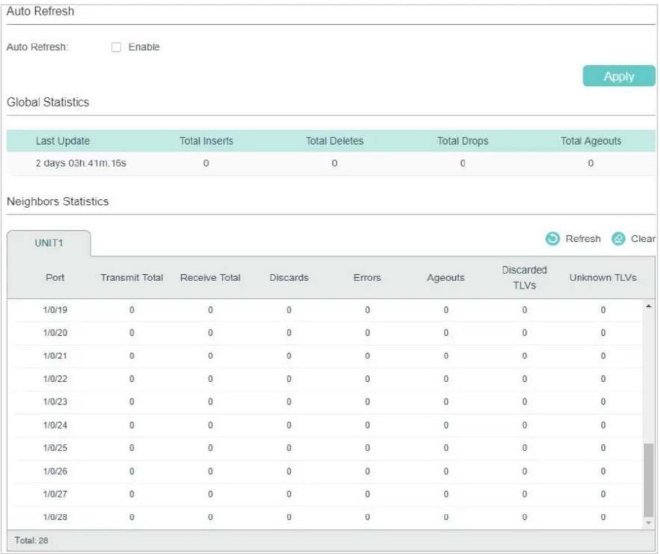The width and height of the screenshot is (660, 554).
Task: Select port row 1/0/21
Action: click(x=328, y=356)
